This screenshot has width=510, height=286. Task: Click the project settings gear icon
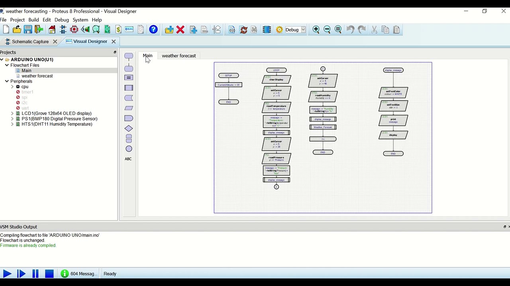pos(279,29)
